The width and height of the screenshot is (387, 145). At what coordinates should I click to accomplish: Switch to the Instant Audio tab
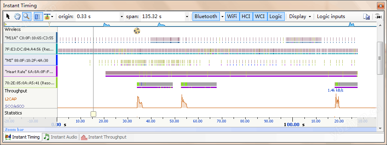[61, 137]
